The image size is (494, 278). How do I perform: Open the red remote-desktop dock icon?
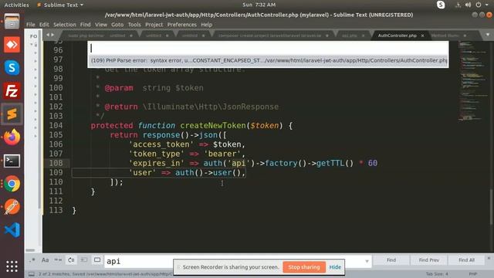tap(12, 45)
